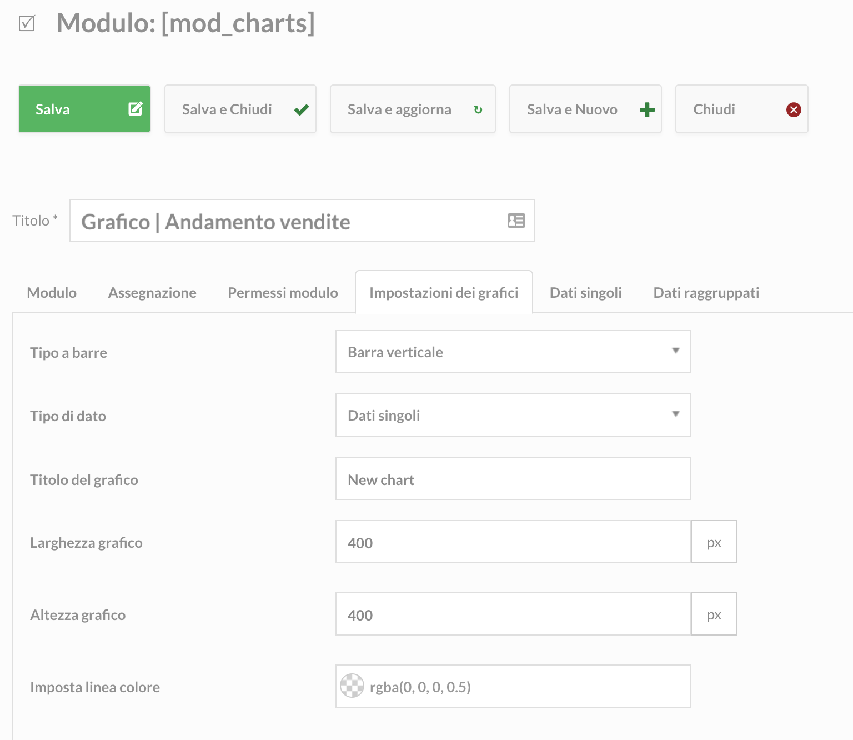Expand the dropdown arrow beside Dati singoli value
This screenshot has height=740, width=853.
coord(676,414)
